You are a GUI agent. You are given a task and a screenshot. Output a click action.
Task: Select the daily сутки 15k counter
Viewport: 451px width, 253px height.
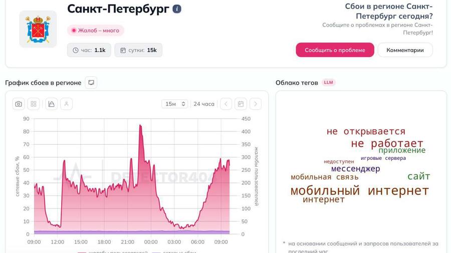pos(138,50)
